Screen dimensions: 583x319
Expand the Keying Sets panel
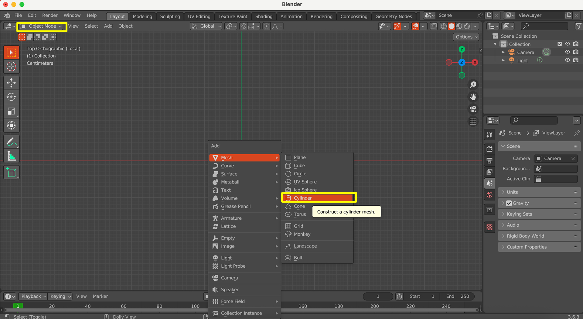[539, 214]
